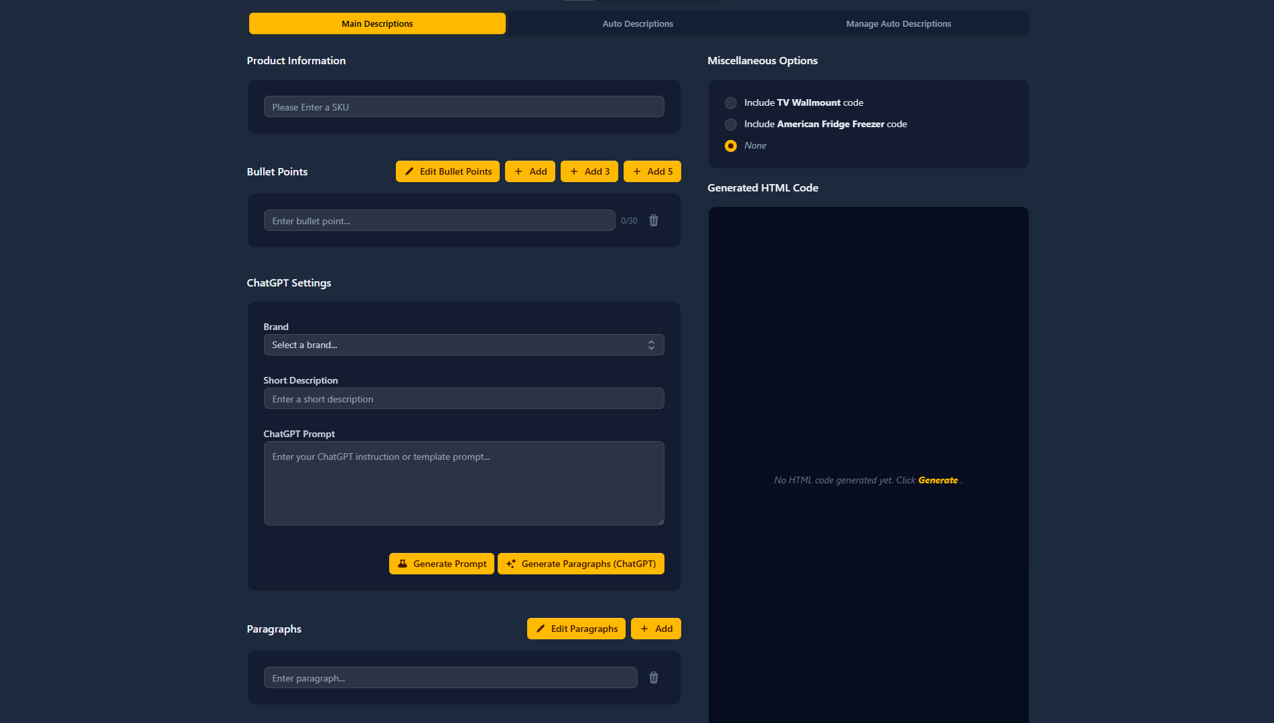
Task: Open the Select a brand dropdown
Action: tap(464, 345)
